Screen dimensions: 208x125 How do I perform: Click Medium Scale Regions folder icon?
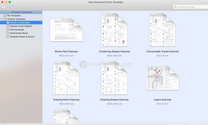coord(8,26)
